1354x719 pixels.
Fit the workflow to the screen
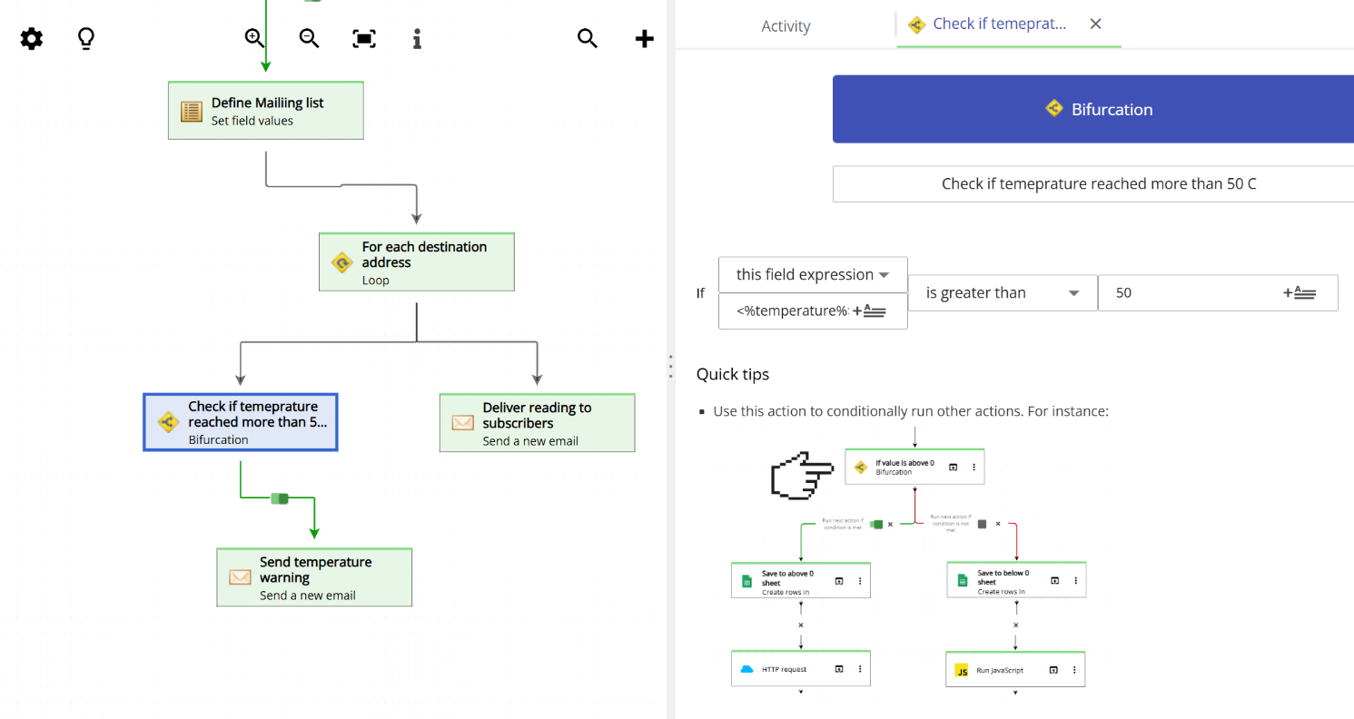pyautogui.click(x=363, y=38)
